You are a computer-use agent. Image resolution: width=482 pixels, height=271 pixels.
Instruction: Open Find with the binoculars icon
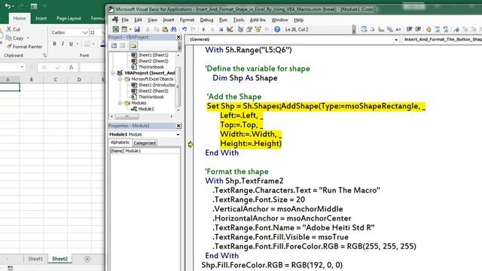pos(174,29)
